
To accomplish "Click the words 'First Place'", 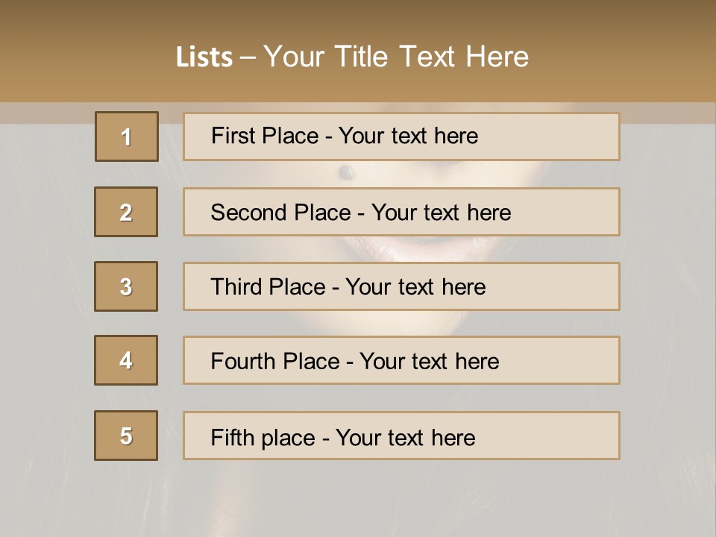I will tap(265, 136).
